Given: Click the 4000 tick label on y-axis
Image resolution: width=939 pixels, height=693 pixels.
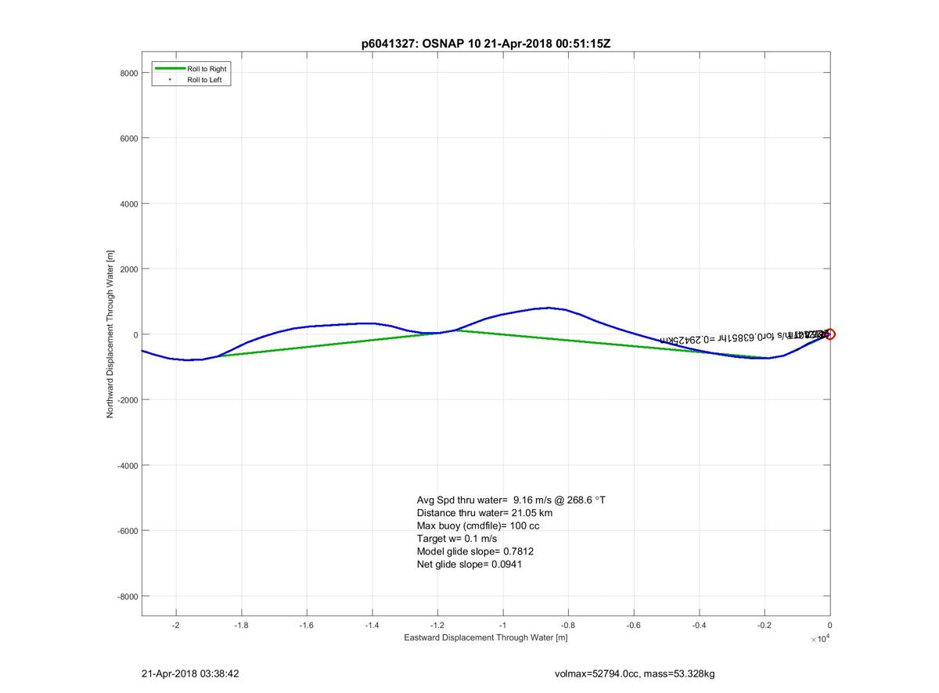Looking at the screenshot, I should pyautogui.click(x=129, y=204).
